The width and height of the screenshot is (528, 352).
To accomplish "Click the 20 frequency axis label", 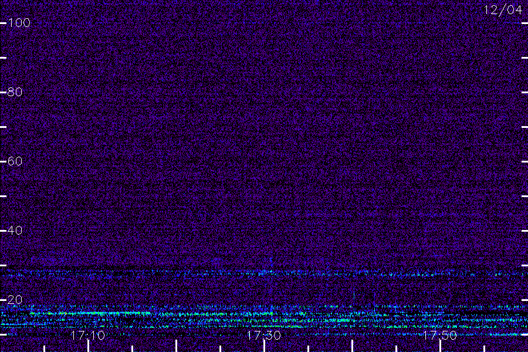I will (x=15, y=299).
